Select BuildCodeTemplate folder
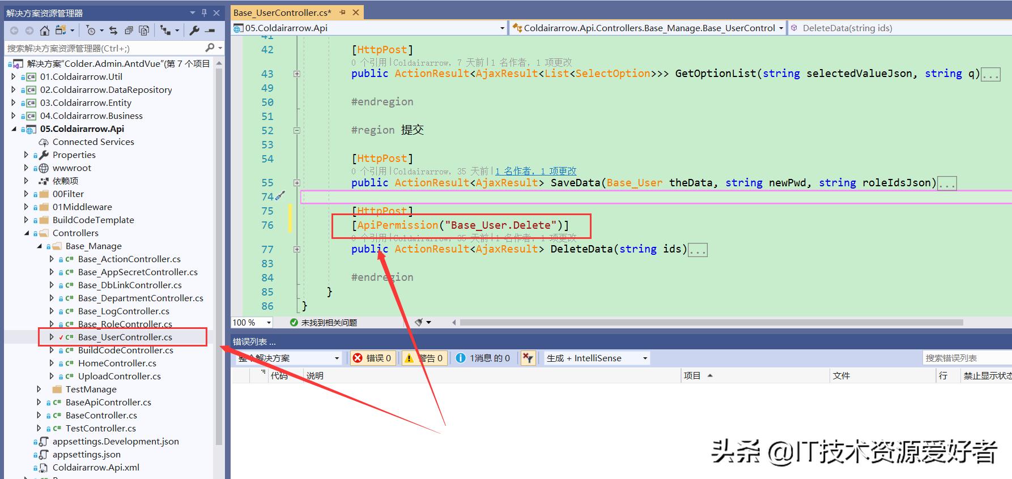The height and width of the screenshot is (479, 1012). pos(93,220)
